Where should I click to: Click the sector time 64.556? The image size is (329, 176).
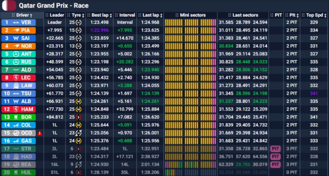coord(260,157)
